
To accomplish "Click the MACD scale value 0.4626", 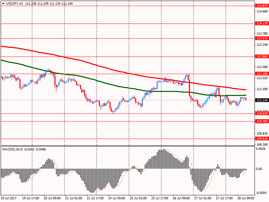I will pos(261,149).
